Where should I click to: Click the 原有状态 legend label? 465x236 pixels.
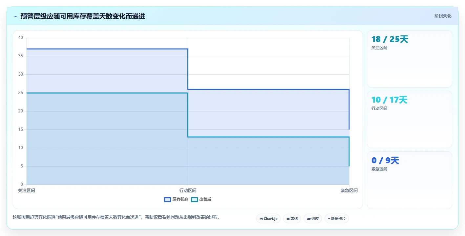(x=180, y=199)
